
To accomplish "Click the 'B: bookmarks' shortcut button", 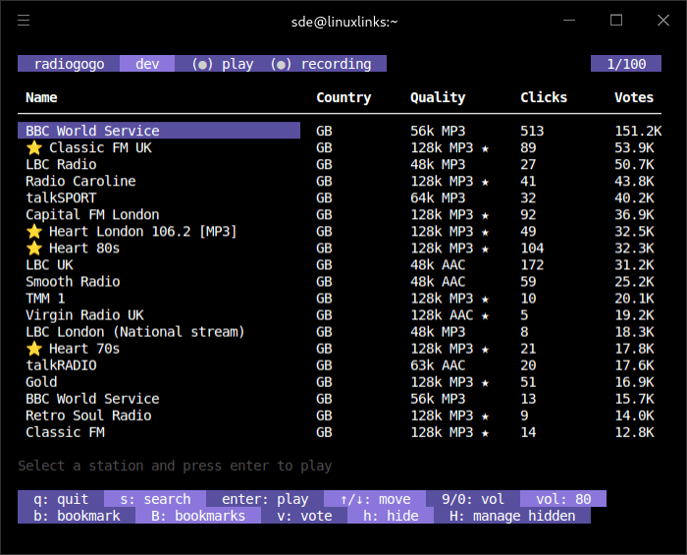I will coord(198,516).
